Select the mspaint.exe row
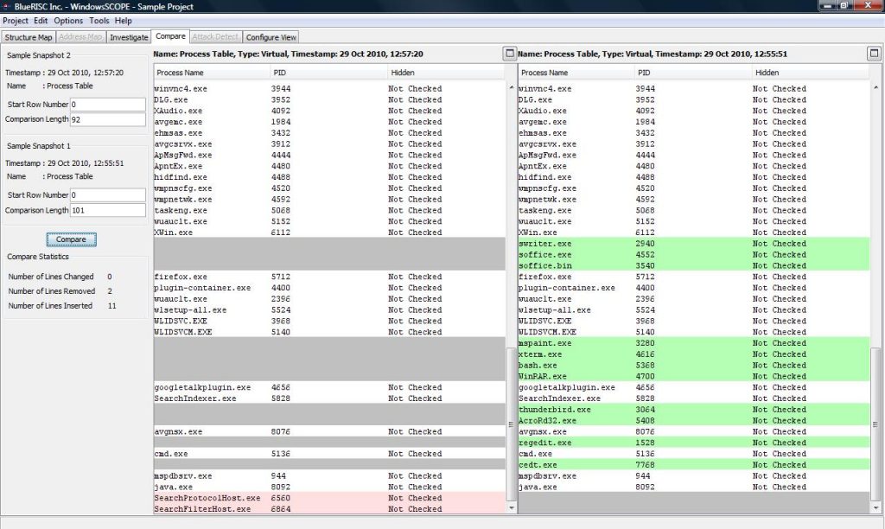 [694, 342]
